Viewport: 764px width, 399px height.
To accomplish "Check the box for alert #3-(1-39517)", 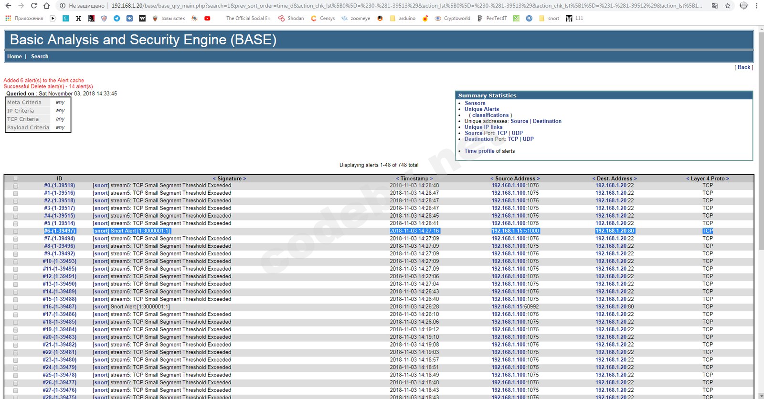I will [15, 209].
